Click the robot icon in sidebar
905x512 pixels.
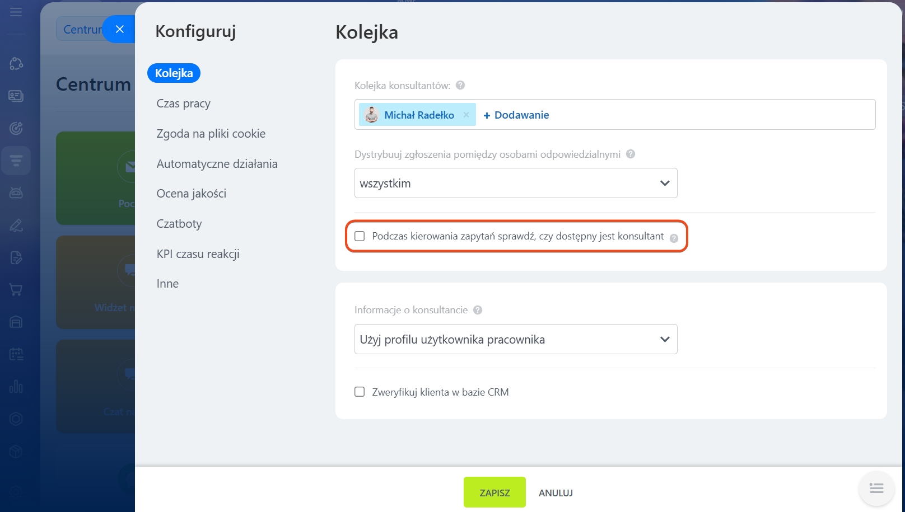(16, 193)
